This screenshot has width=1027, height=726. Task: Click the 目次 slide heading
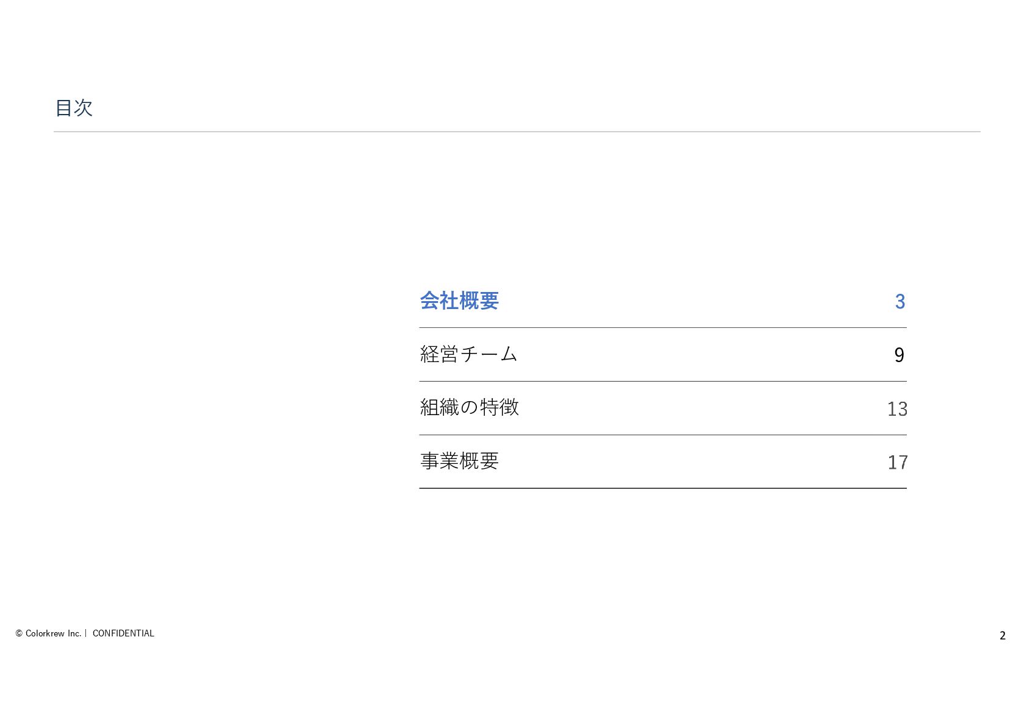[x=74, y=108]
